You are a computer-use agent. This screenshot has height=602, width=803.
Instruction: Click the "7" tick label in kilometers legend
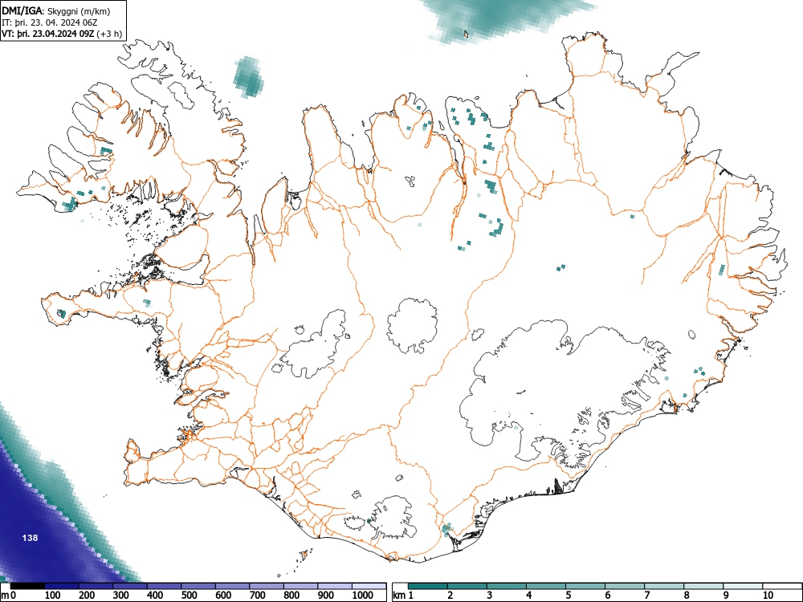(x=646, y=596)
